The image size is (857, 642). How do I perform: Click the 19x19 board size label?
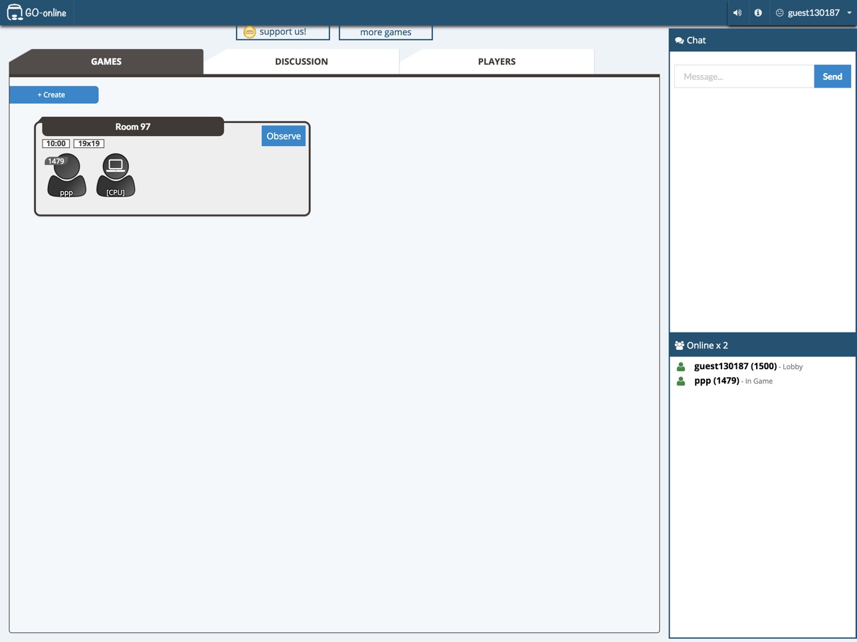[x=89, y=143]
